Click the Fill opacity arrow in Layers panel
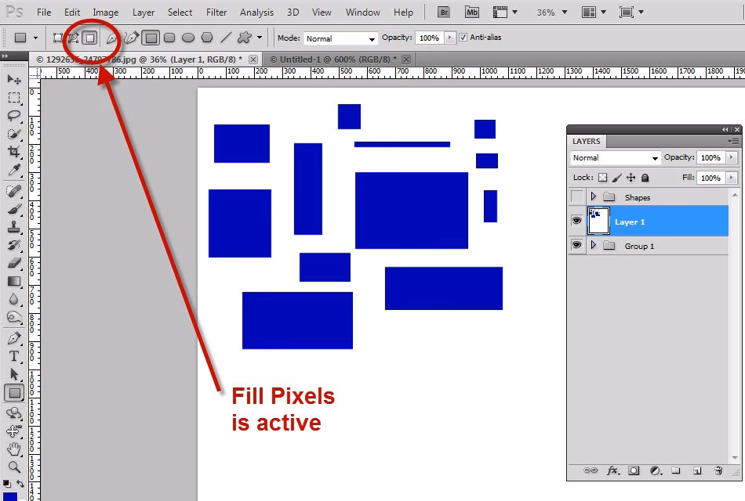 tap(732, 178)
